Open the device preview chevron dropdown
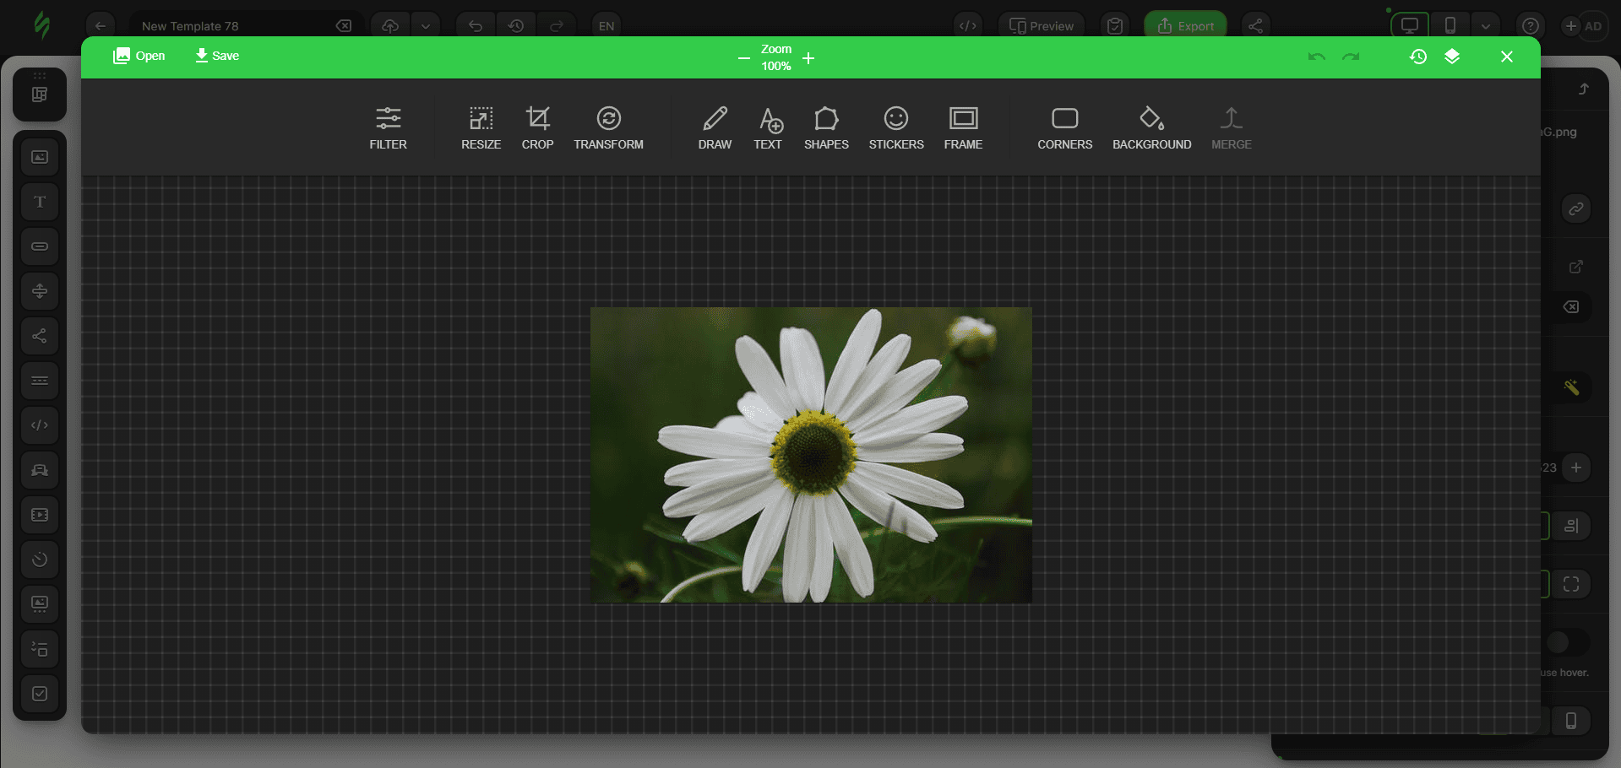The image size is (1621, 768). [x=1487, y=25]
